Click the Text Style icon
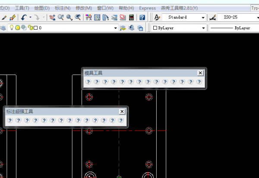 click(157, 17)
